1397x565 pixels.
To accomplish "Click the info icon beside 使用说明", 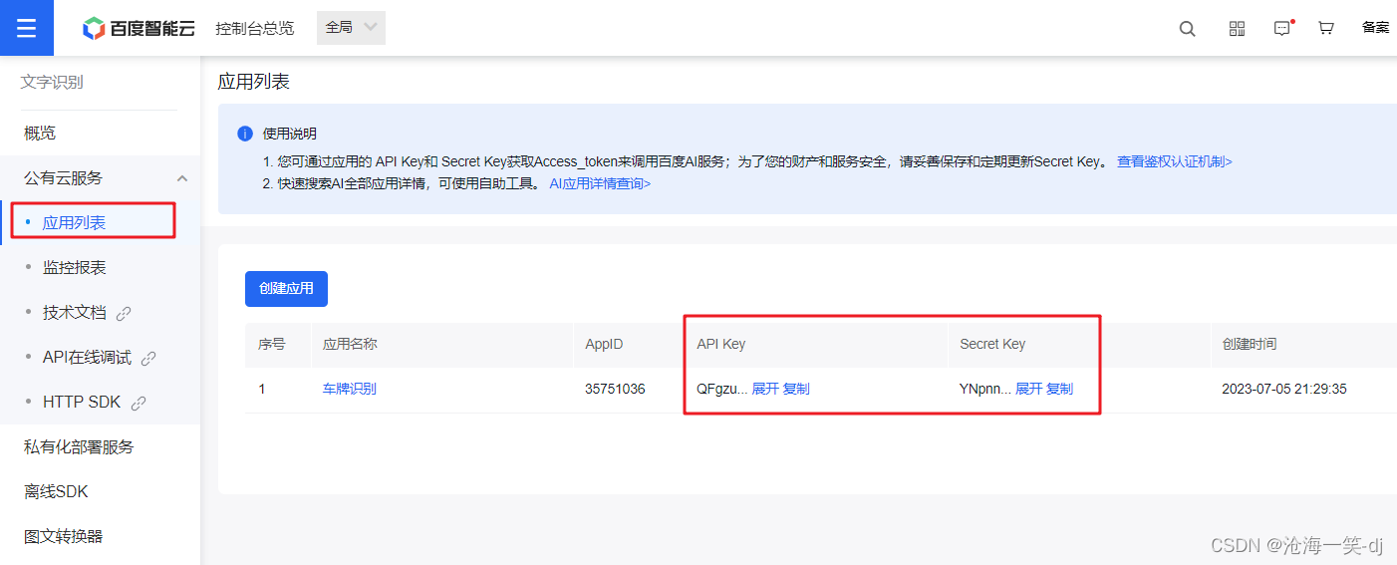I will (245, 134).
